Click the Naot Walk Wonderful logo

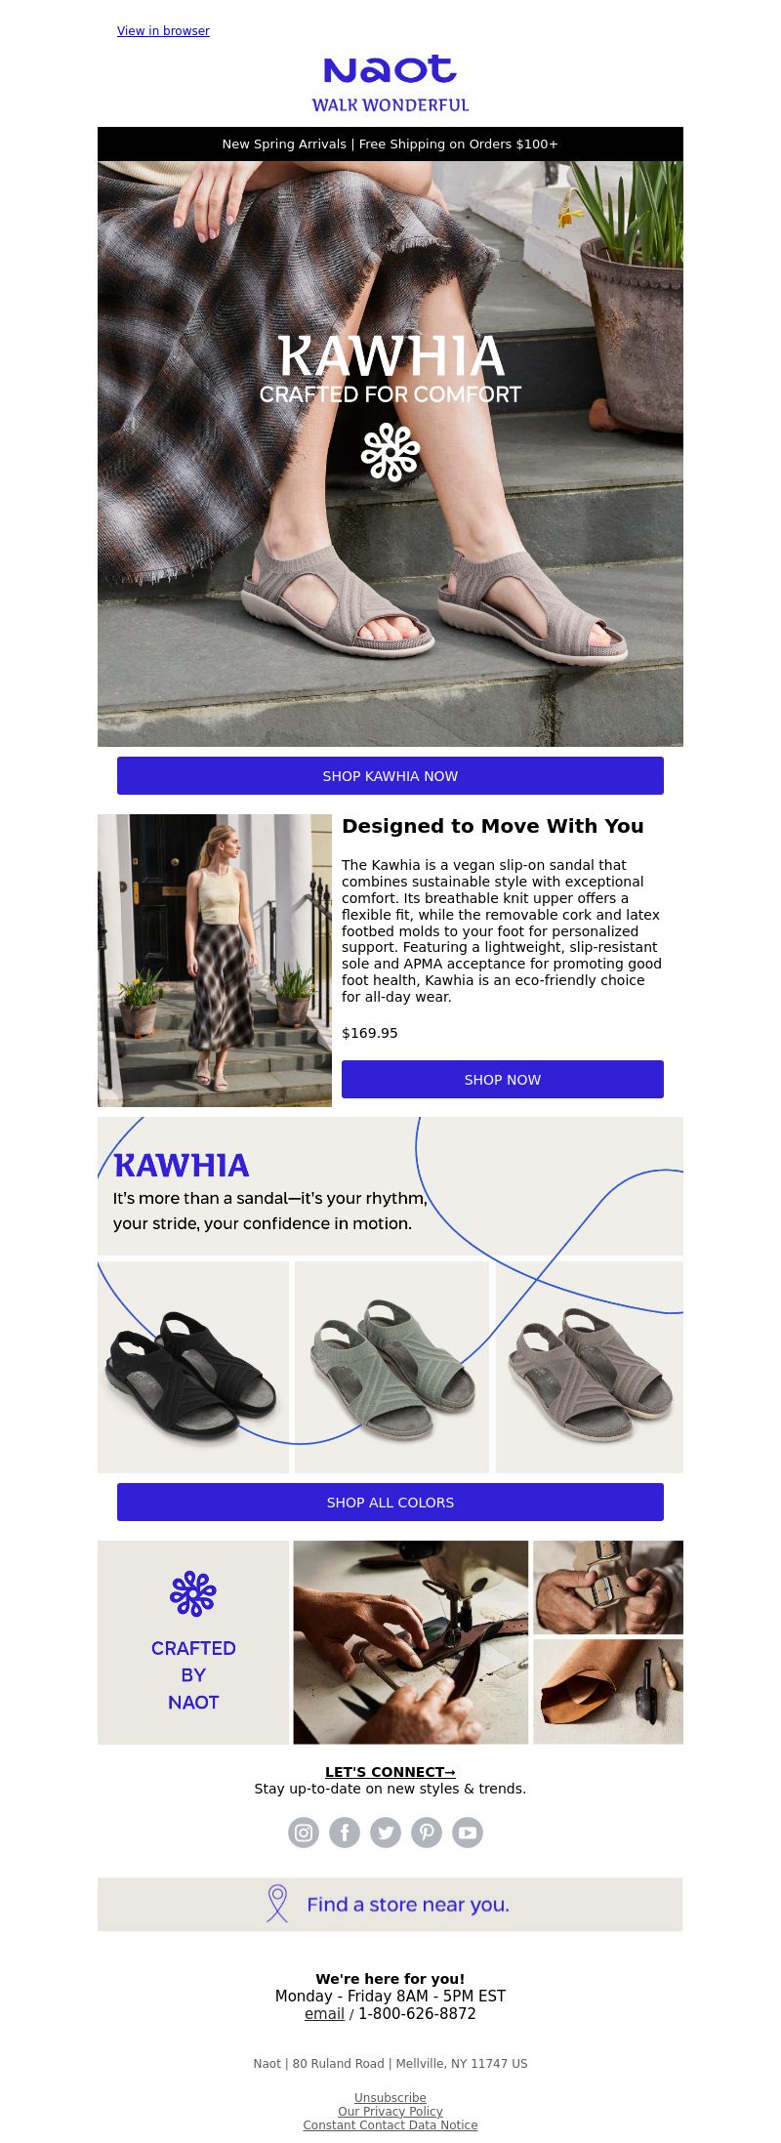click(x=390, y=84)
